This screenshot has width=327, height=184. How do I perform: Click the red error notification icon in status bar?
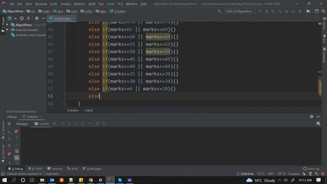[323, 174]
